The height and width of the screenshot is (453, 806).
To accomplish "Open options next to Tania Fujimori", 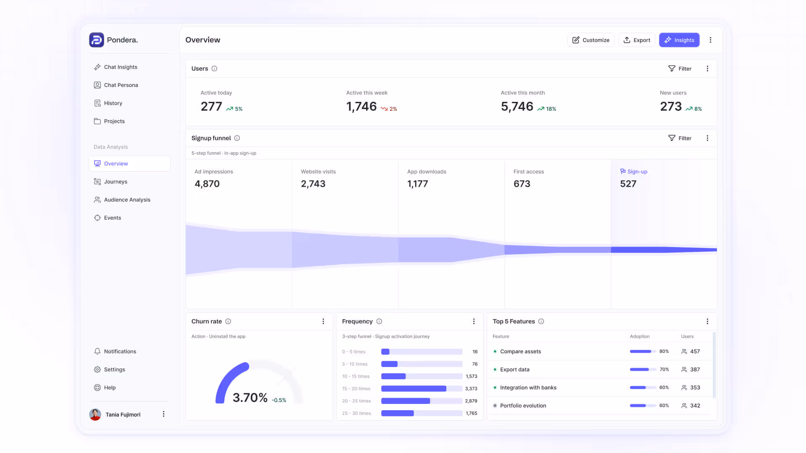I will point(164,414).
